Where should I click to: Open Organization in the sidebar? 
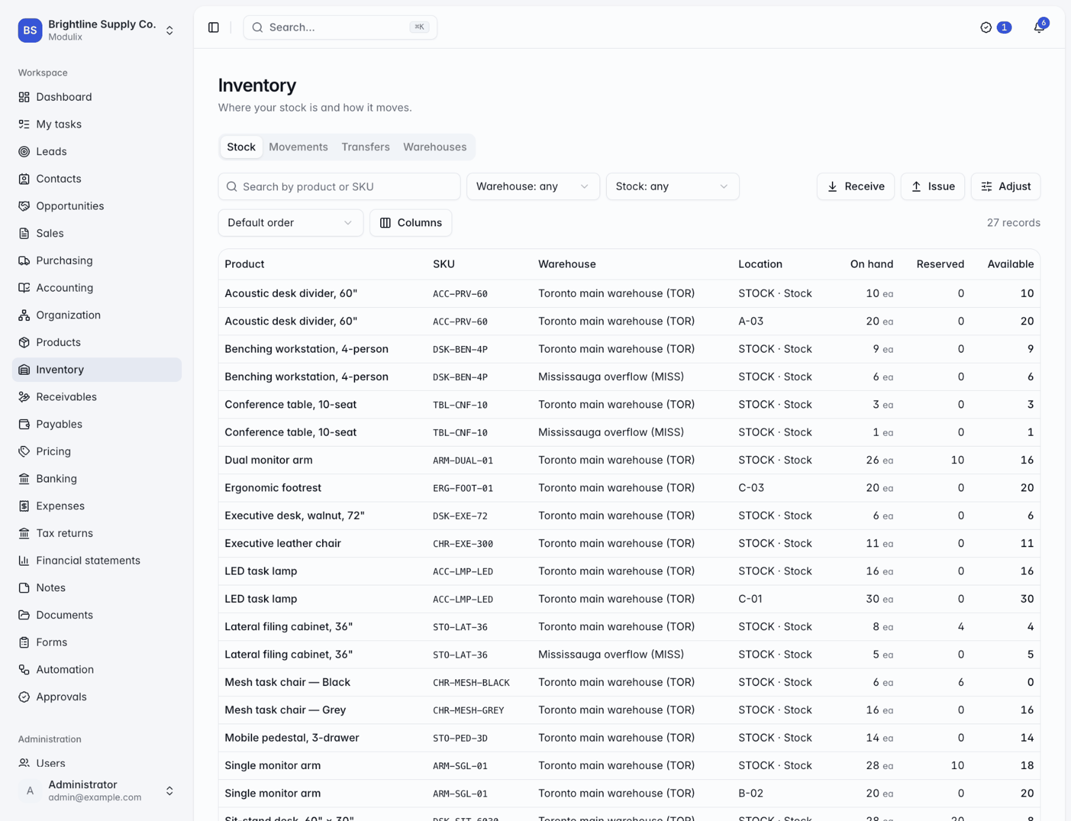point(97,315)
